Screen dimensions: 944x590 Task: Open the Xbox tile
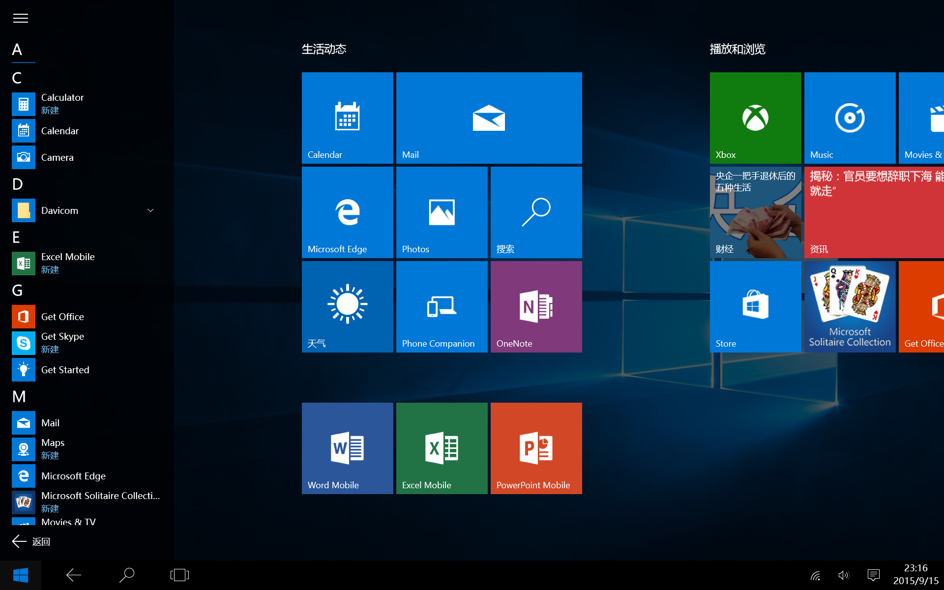click(755, 118)
